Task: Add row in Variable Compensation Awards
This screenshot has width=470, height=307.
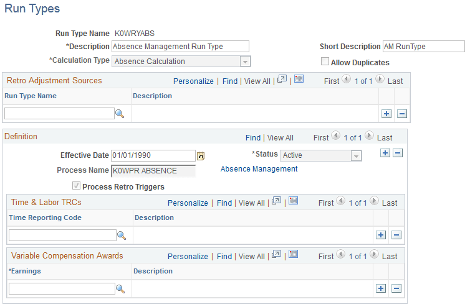Action: point(381,289)
